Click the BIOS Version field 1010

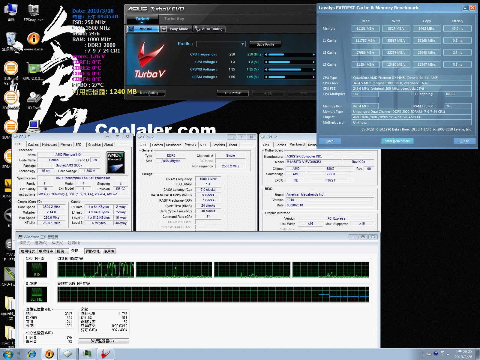[330, 200]
